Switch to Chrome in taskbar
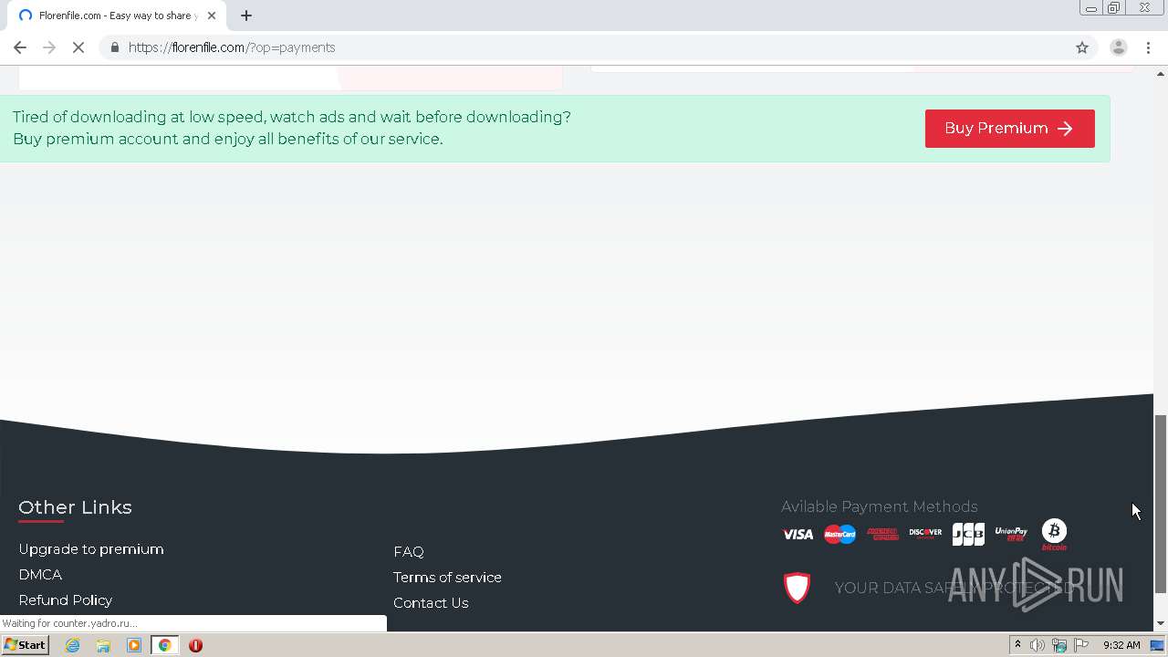1168x657 pixels. point(165,645)
